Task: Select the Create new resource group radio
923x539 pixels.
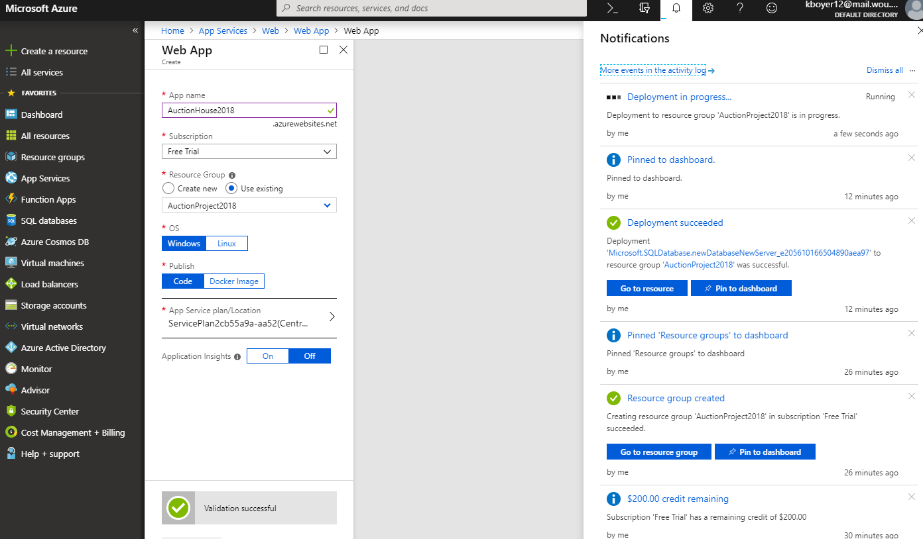Action: (168, 189)
